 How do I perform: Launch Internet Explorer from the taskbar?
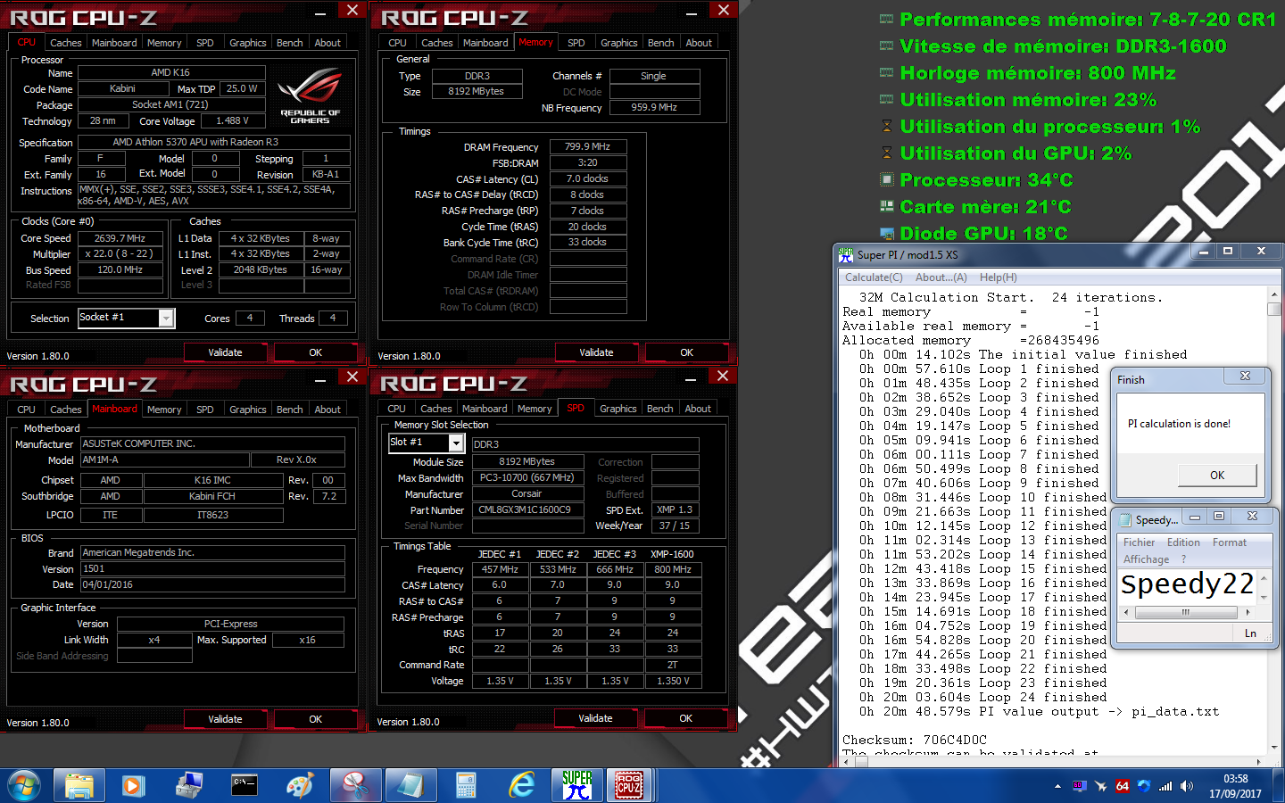click(x=521, y=785)
